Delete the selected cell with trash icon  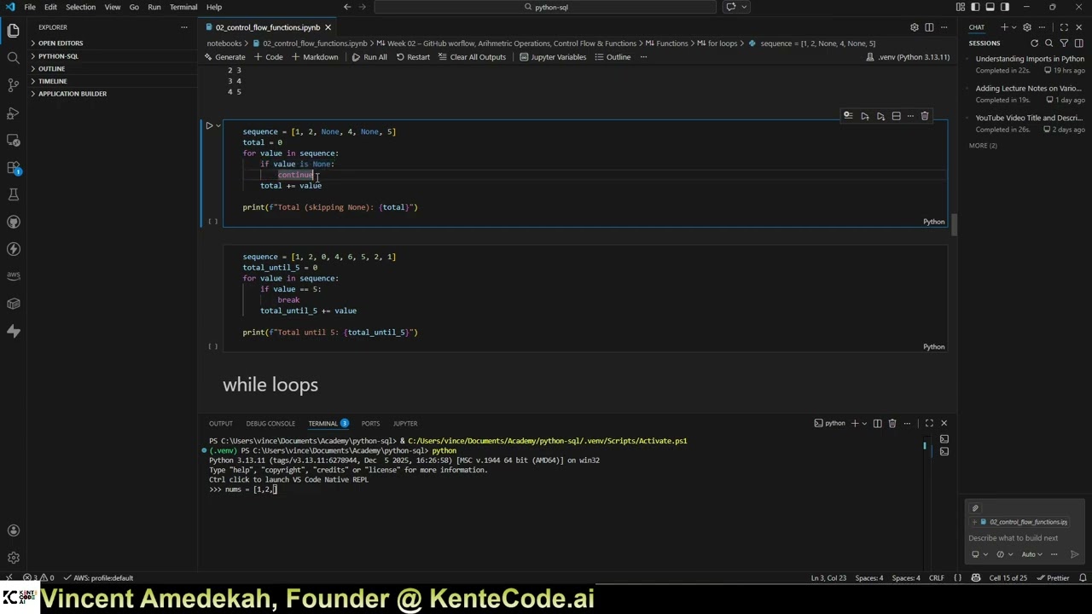pos(925,116)
